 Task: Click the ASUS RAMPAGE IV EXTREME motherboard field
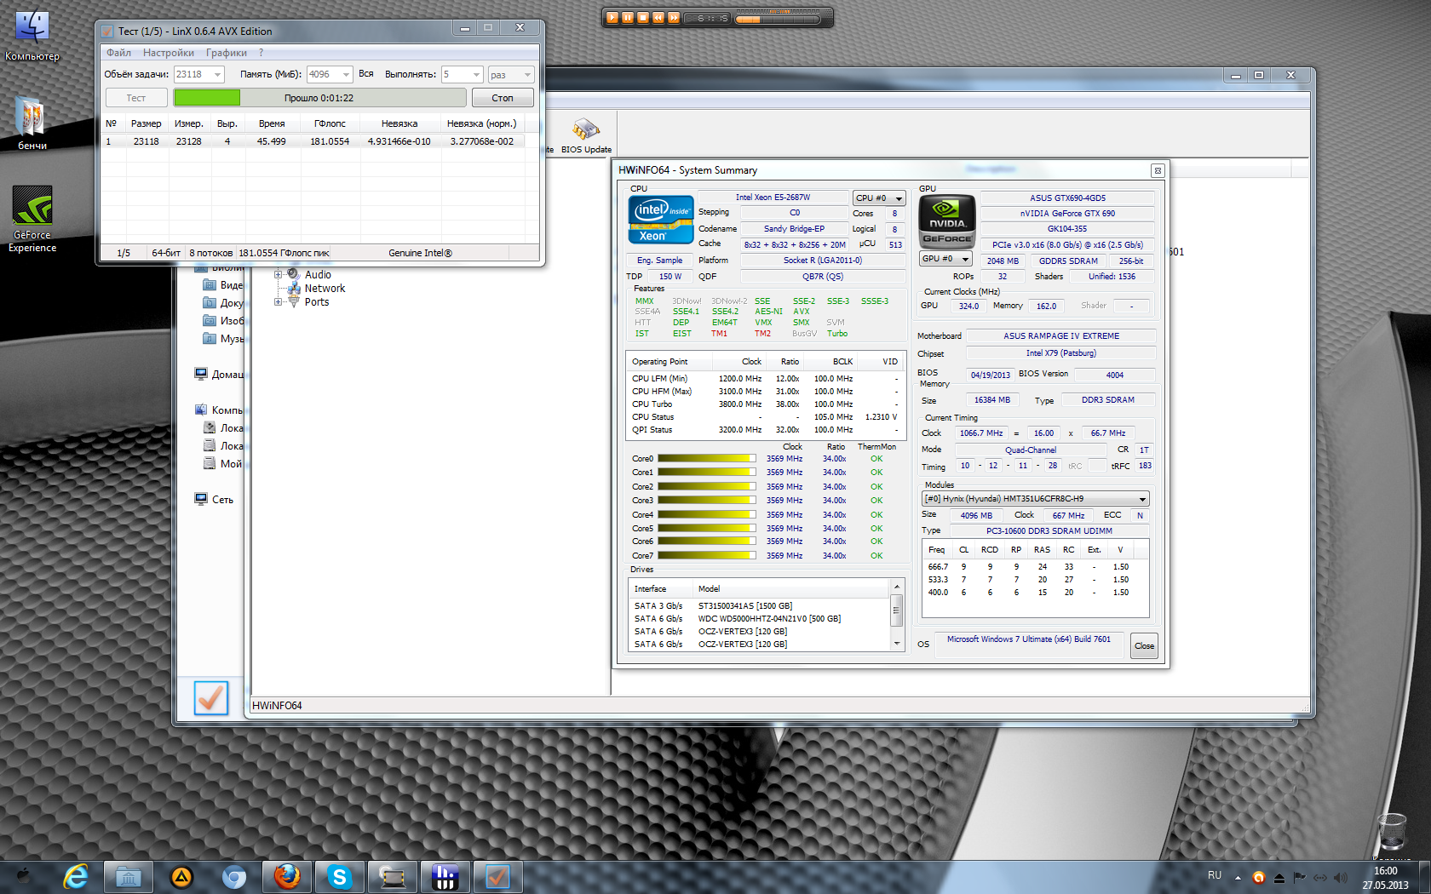pos(1061,336)
